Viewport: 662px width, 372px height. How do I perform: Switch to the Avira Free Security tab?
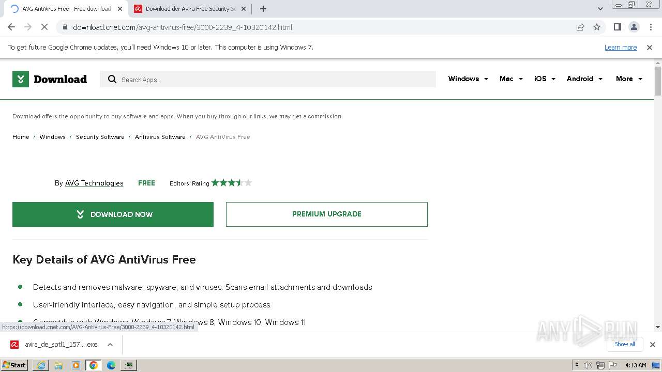190,9
